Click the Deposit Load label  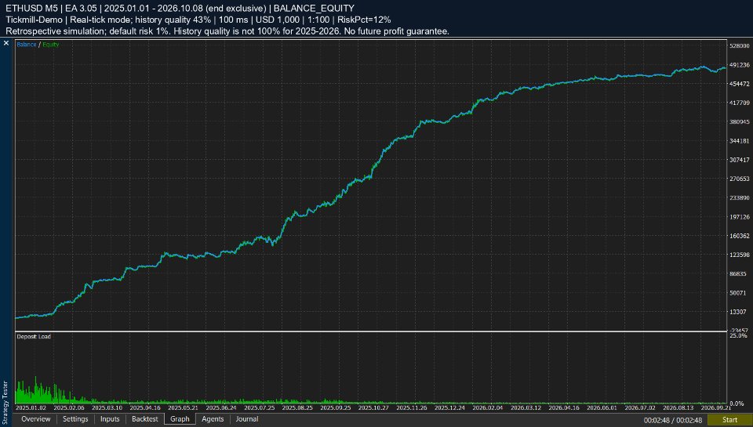(x=34, y=337)
